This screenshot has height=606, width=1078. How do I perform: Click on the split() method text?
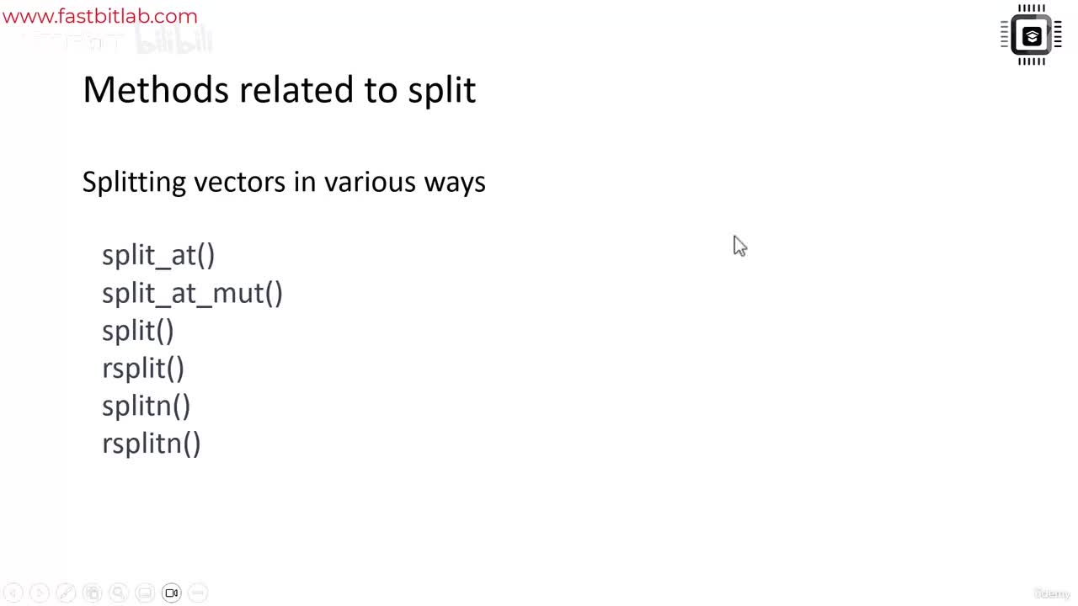[x=138, y=331]
